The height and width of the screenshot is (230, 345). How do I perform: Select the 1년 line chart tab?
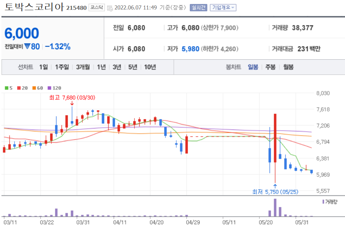pyautogui.click(x=101, y=67)
